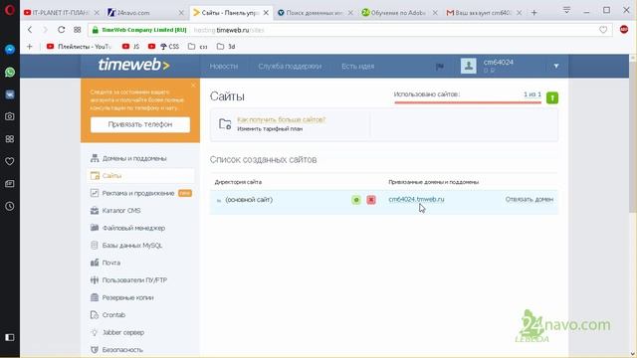Open personal news icon in sidebar
The height and width of the screenshot is (358, 637).
tap(10, 184)
